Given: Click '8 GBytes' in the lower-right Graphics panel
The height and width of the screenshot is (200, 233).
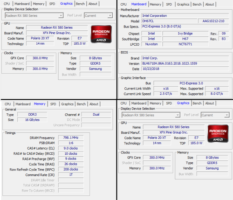Looking at the screenshot, I should [x=212, y=158].
